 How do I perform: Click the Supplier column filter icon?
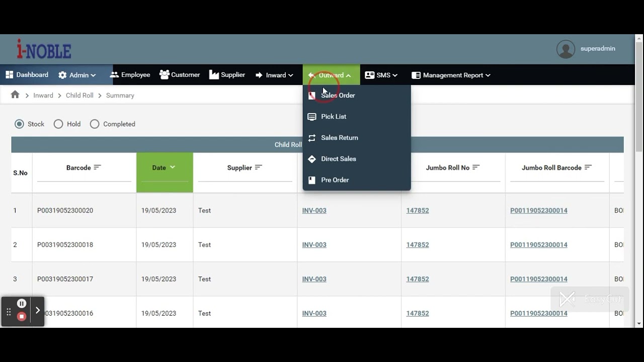(x=259, y=167)
